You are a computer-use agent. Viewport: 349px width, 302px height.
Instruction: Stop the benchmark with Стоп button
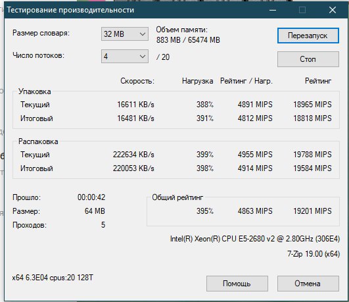click(x=308, y=59)
